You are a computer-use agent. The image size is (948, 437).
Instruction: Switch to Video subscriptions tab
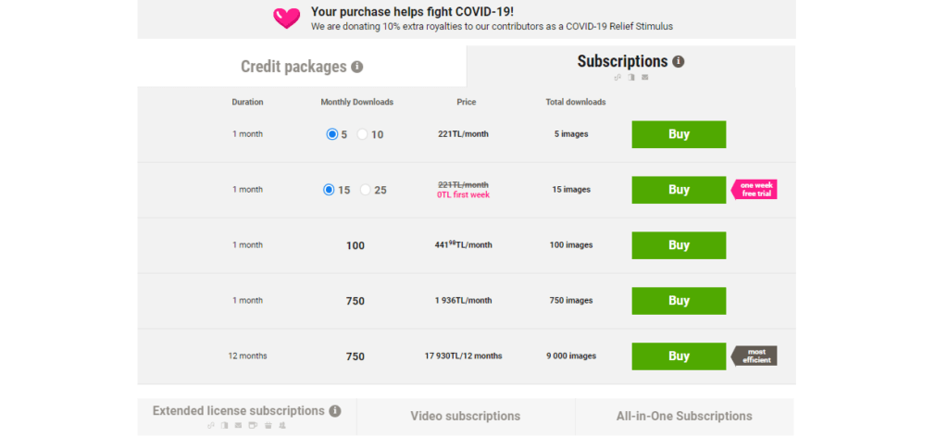(x=465, y=417)
